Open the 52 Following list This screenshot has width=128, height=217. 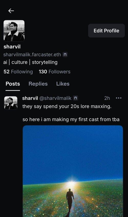coord(18,72)
